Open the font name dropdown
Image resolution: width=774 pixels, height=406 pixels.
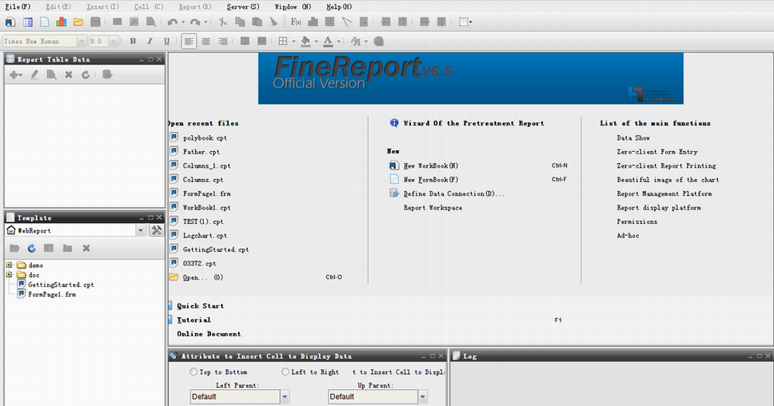point(82,42)
